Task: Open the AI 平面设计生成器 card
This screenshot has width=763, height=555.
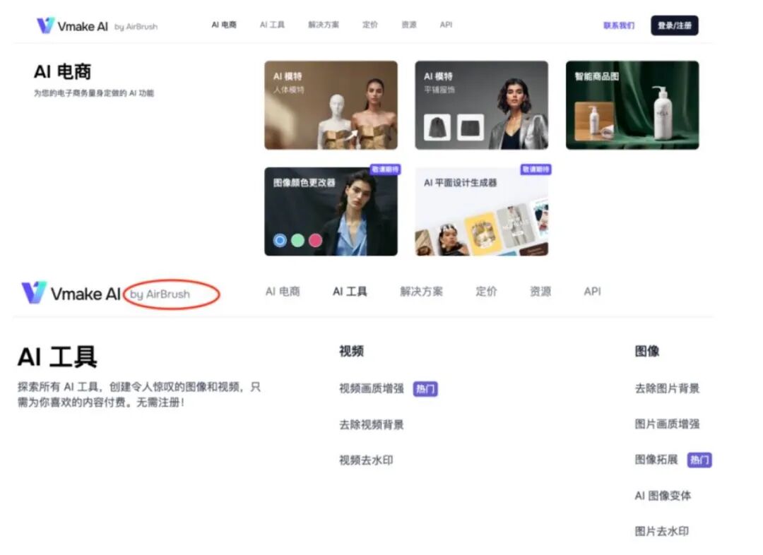Action: tap(482, 210)
